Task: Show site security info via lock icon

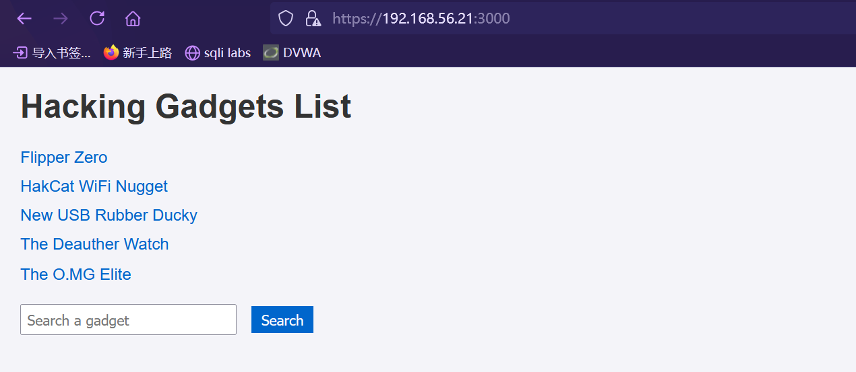Action: pyautogui.click(x=313, y=18)
